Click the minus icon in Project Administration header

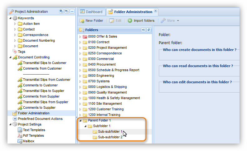(72, 11)
